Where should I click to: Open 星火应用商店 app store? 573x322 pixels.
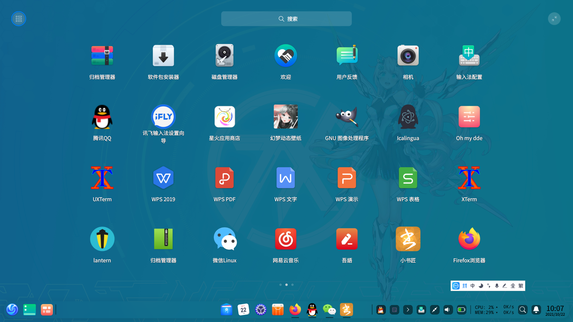point(224,117)
